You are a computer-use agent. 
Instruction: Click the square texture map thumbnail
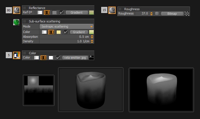click(39, 90)
